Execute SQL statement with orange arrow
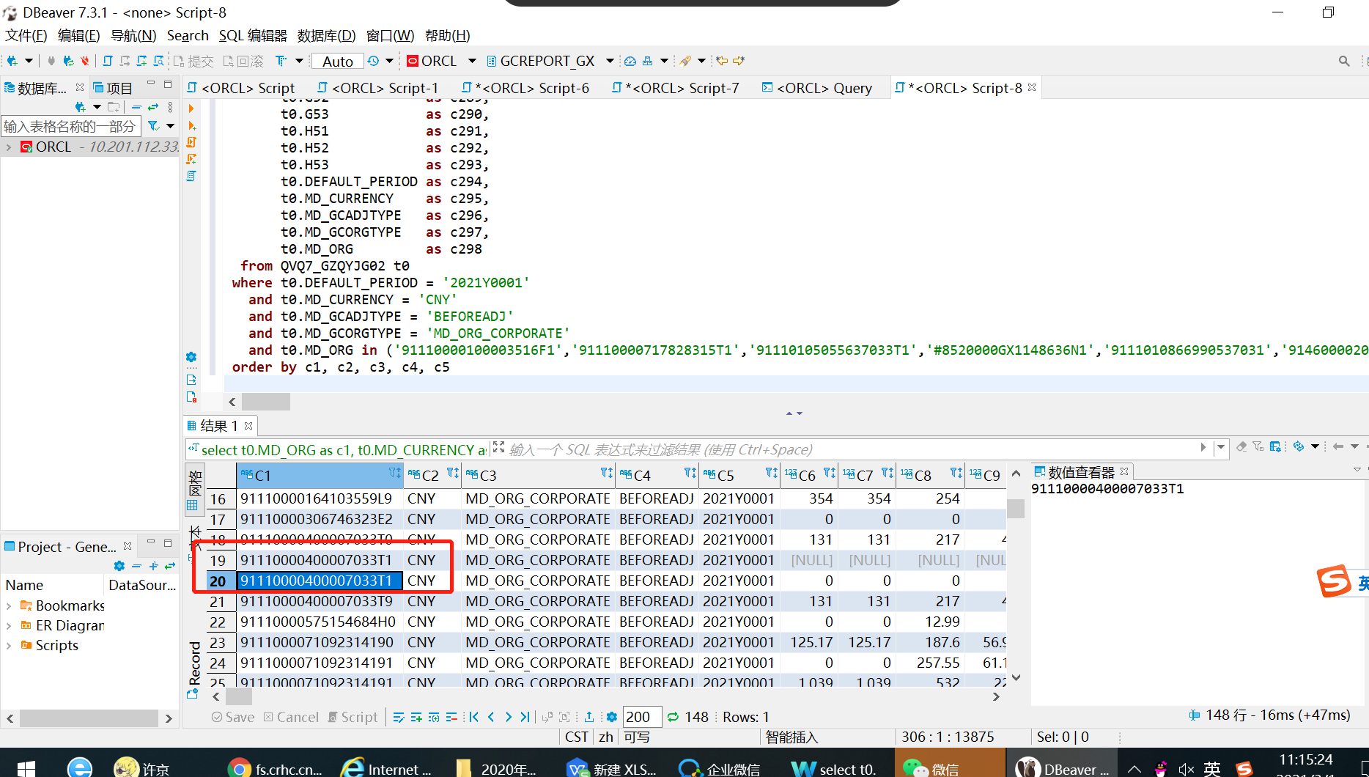 [191, 108]
